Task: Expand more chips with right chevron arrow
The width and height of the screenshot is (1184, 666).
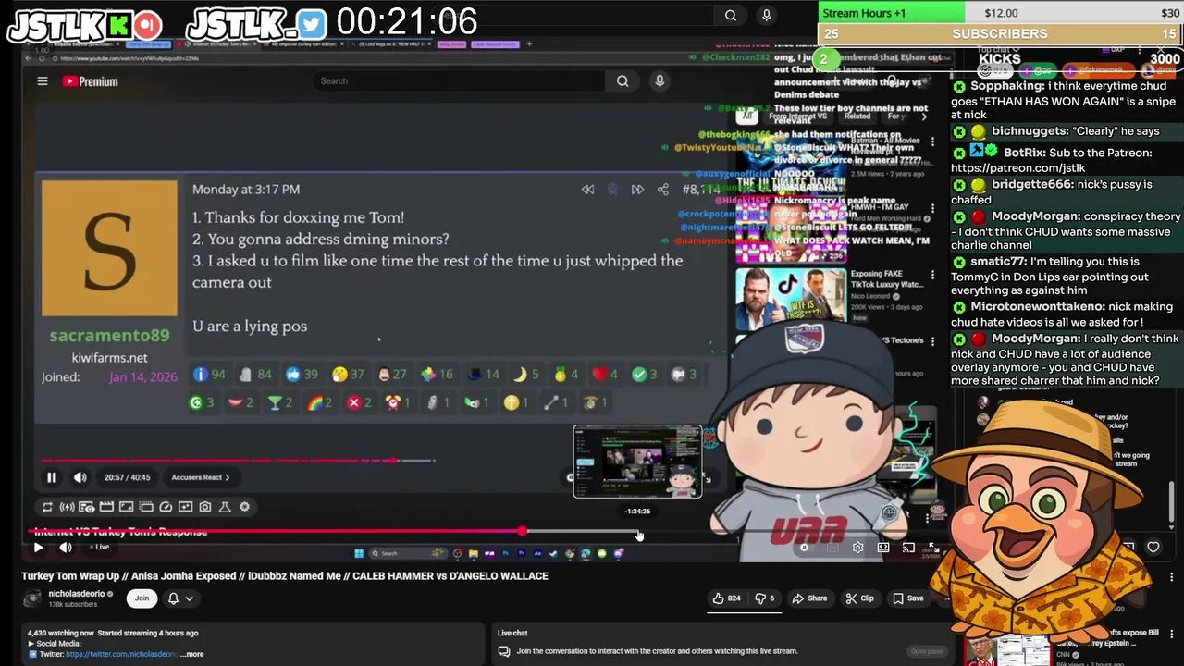Action: coord(923,117)
